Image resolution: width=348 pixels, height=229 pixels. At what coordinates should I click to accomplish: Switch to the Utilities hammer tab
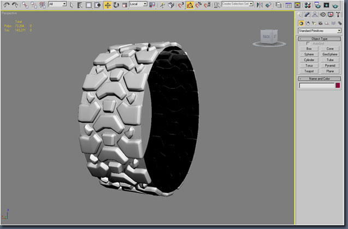338,14
